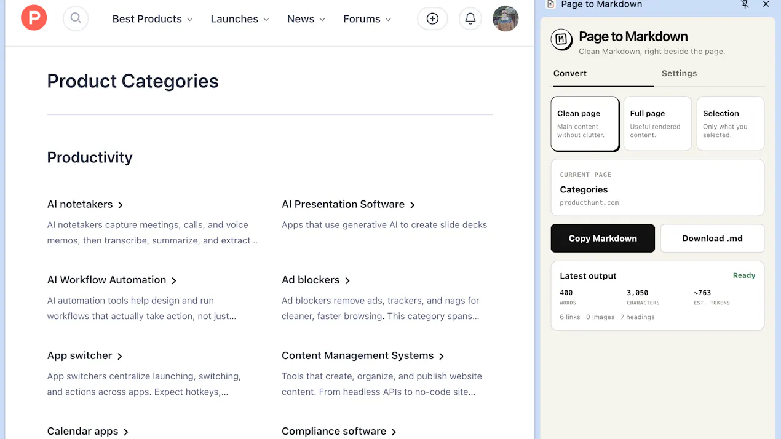
Task: Switch to the Settings tab
Action: click(x=679, y=73)
